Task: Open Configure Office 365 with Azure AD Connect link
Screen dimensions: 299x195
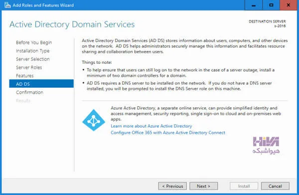Action: tap(168, 133)
